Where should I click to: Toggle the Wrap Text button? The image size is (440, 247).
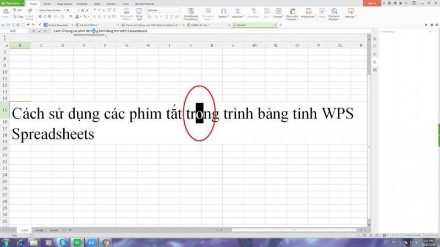click(x=139, y=14)
